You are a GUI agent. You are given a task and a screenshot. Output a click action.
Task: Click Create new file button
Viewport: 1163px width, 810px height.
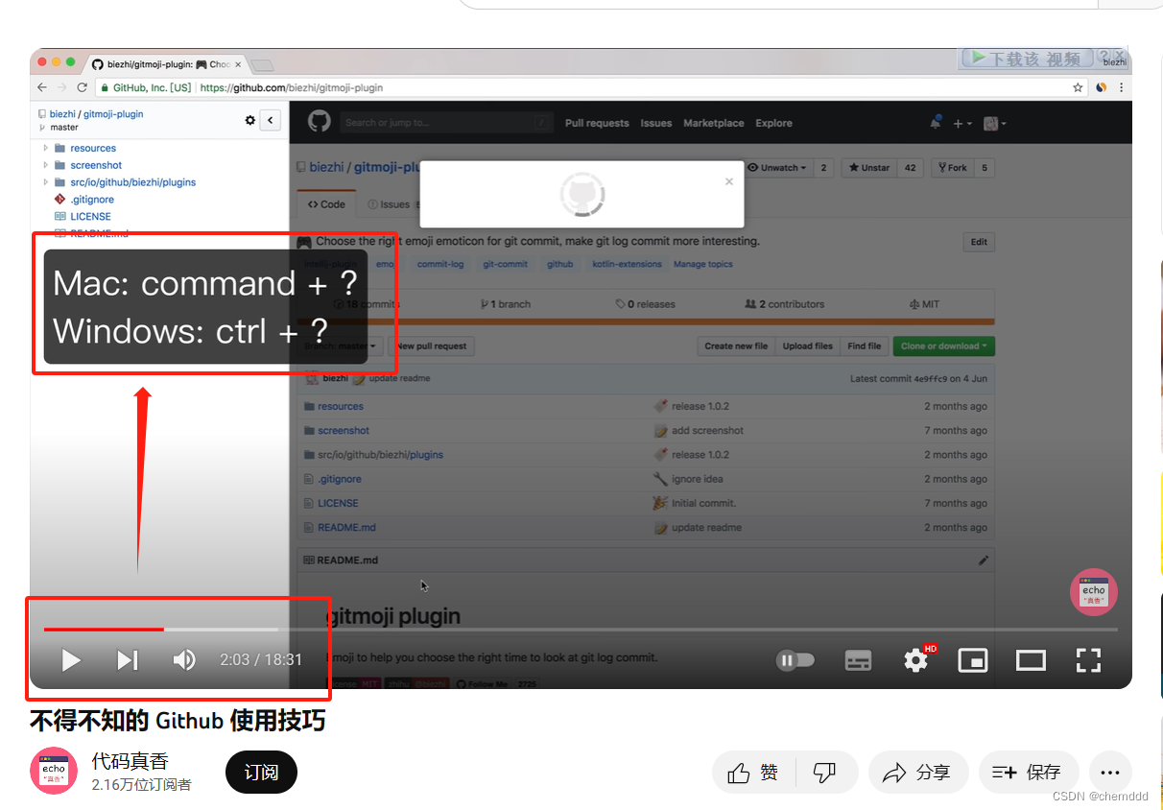(736, 346)
